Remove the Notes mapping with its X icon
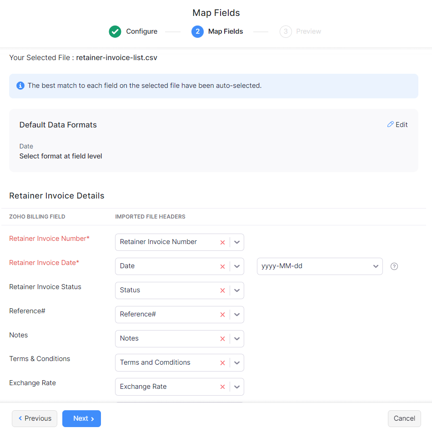 point(222,338)
